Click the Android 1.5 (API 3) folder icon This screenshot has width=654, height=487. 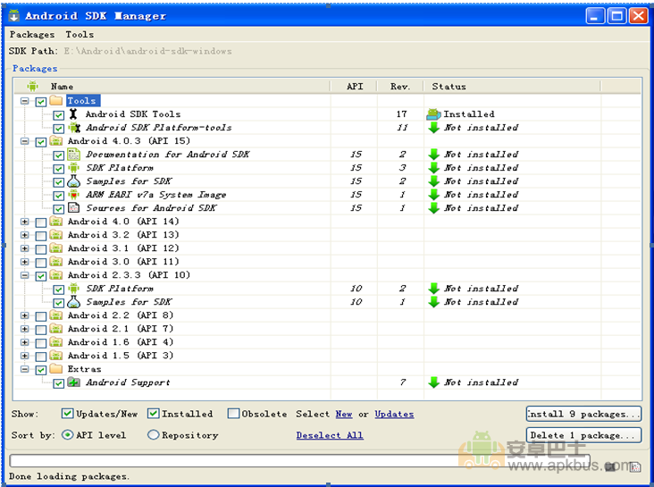tap(56, 355)
